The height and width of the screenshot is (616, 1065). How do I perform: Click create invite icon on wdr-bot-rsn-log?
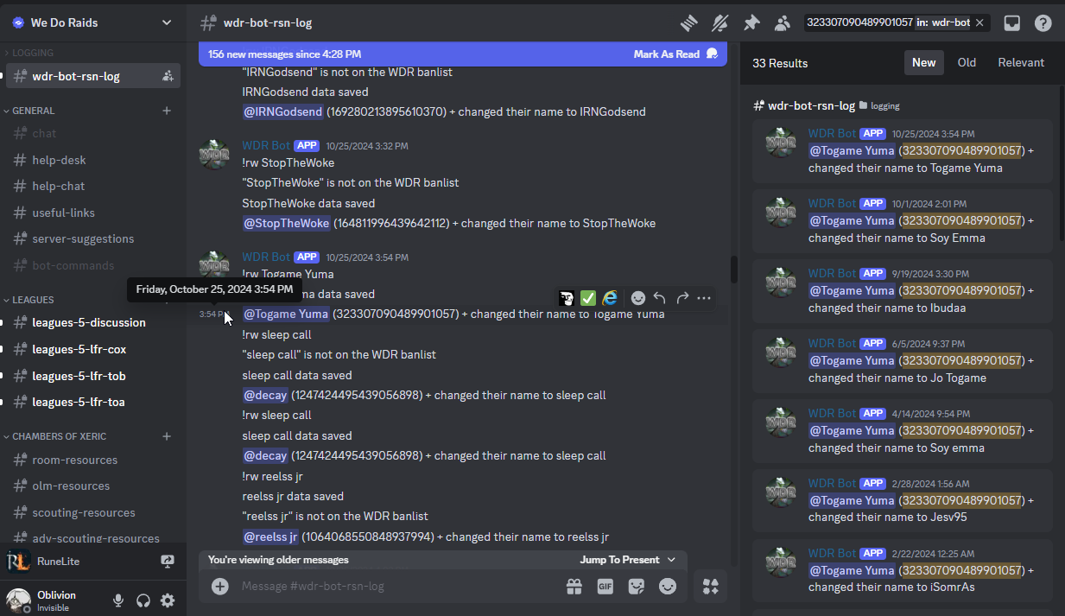(168, 76)
